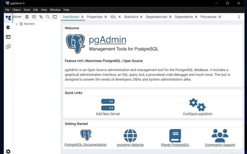Click the PSQL Tool toolbar icon
The width and height of the screenshot is (247, 154).
pos(55,17)
